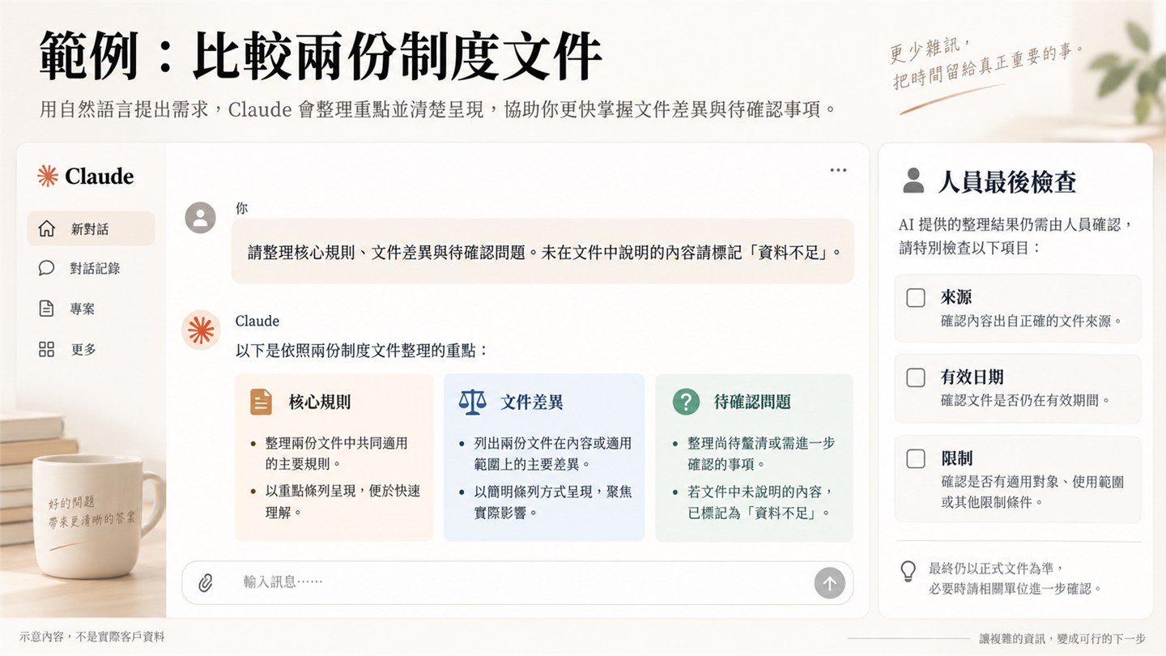1166x656 pixels.
Task: Click the 你 sender name label
Action: pos(242,208)
